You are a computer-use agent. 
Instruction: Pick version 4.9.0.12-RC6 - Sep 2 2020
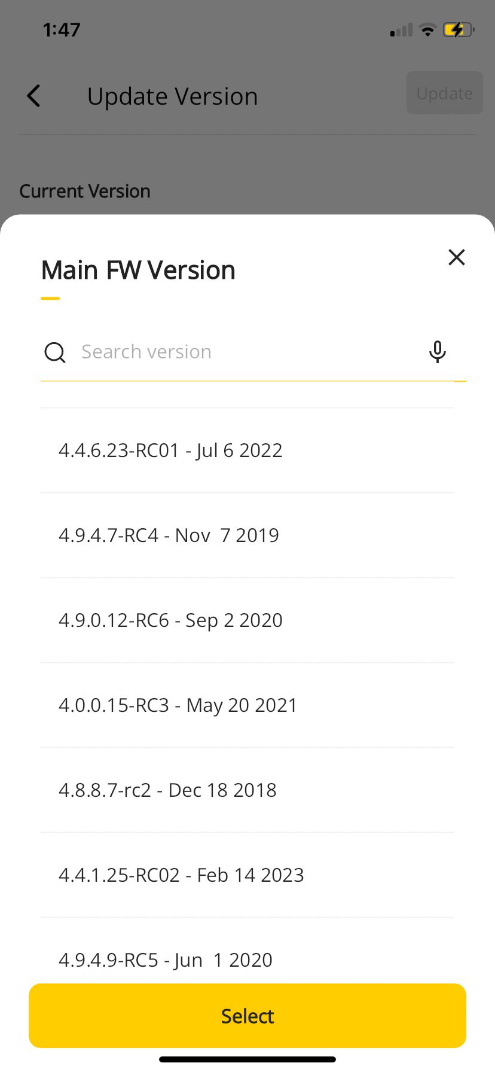click(247, 620)
